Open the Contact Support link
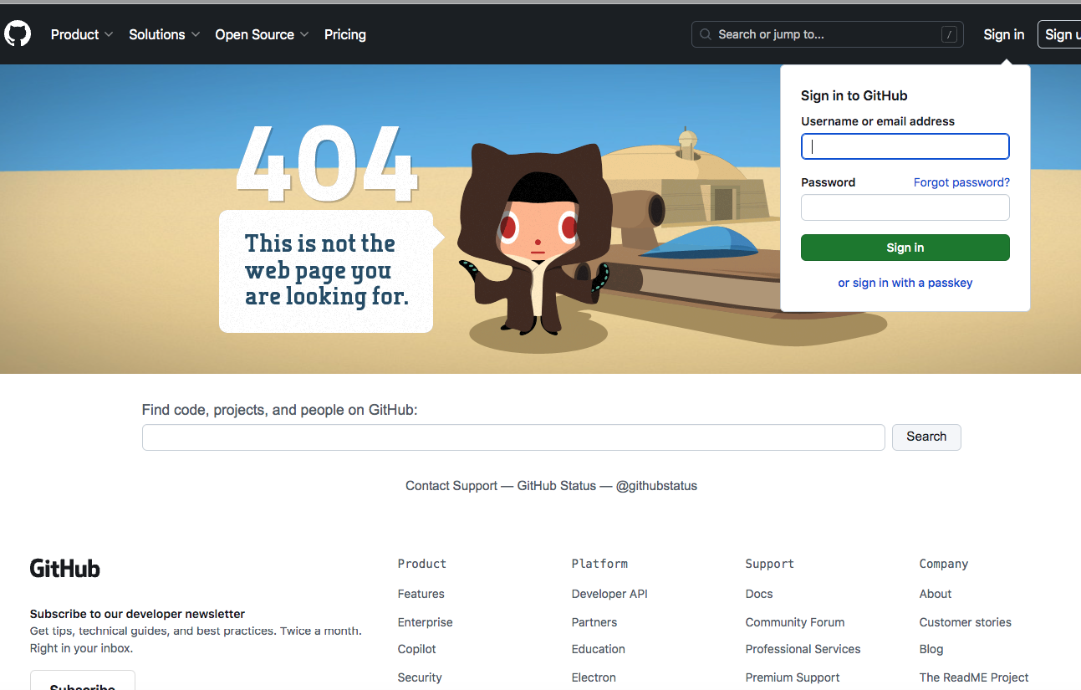This screenshot has width=1081, height=690. [451, 486]
